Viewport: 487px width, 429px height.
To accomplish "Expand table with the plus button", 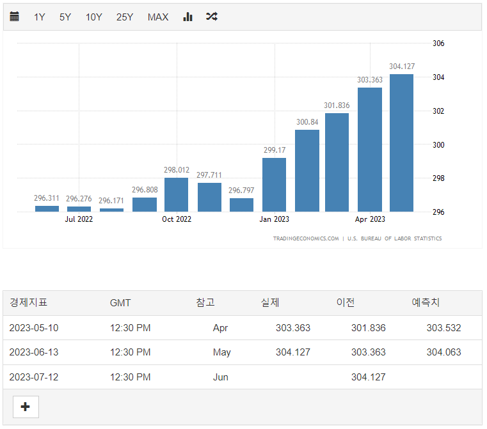I will (x=26, y=407).
